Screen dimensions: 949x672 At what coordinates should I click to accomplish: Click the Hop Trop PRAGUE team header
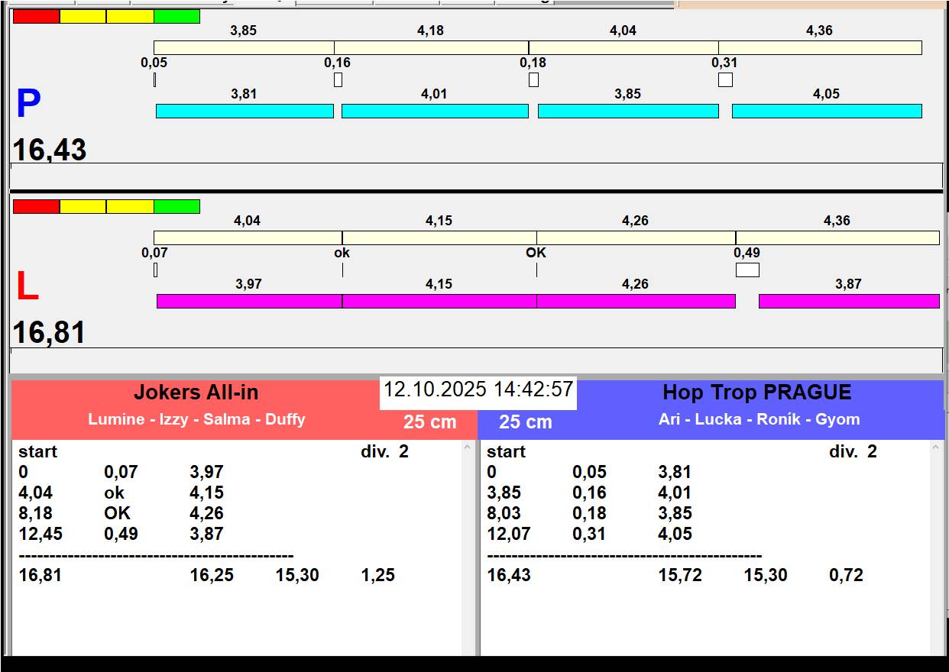pos(757,393)
